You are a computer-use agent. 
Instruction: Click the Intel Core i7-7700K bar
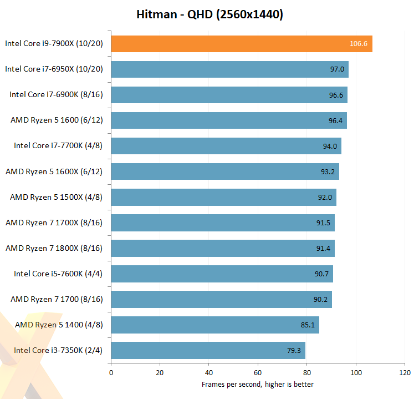226,146
